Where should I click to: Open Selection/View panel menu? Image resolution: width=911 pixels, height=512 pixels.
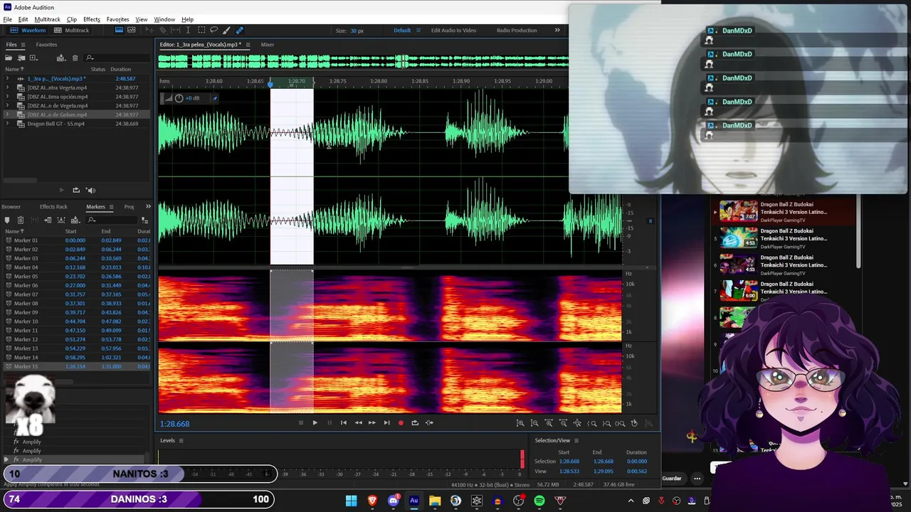576,440
